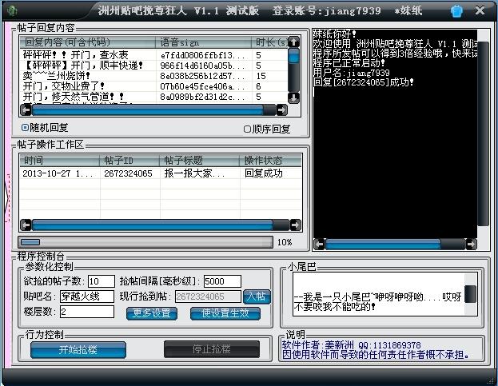498x386 pixels.
Task: Click 小尾巴 signature text area
Action: coord(379,294)
